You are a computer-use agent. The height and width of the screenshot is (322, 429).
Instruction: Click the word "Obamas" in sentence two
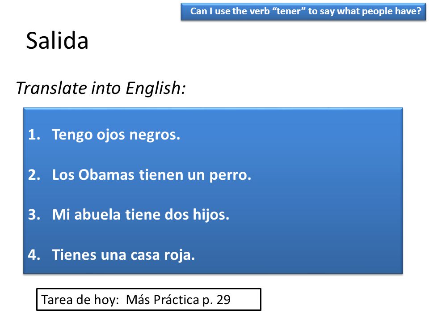coord(106,175)
